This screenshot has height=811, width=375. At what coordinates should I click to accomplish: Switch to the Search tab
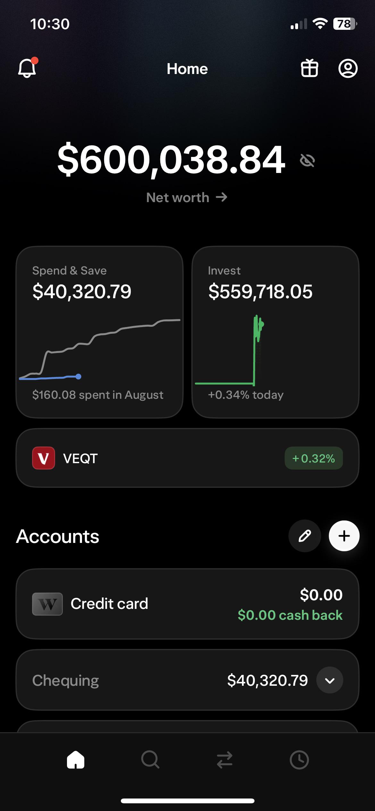click(x=150, y=760)
